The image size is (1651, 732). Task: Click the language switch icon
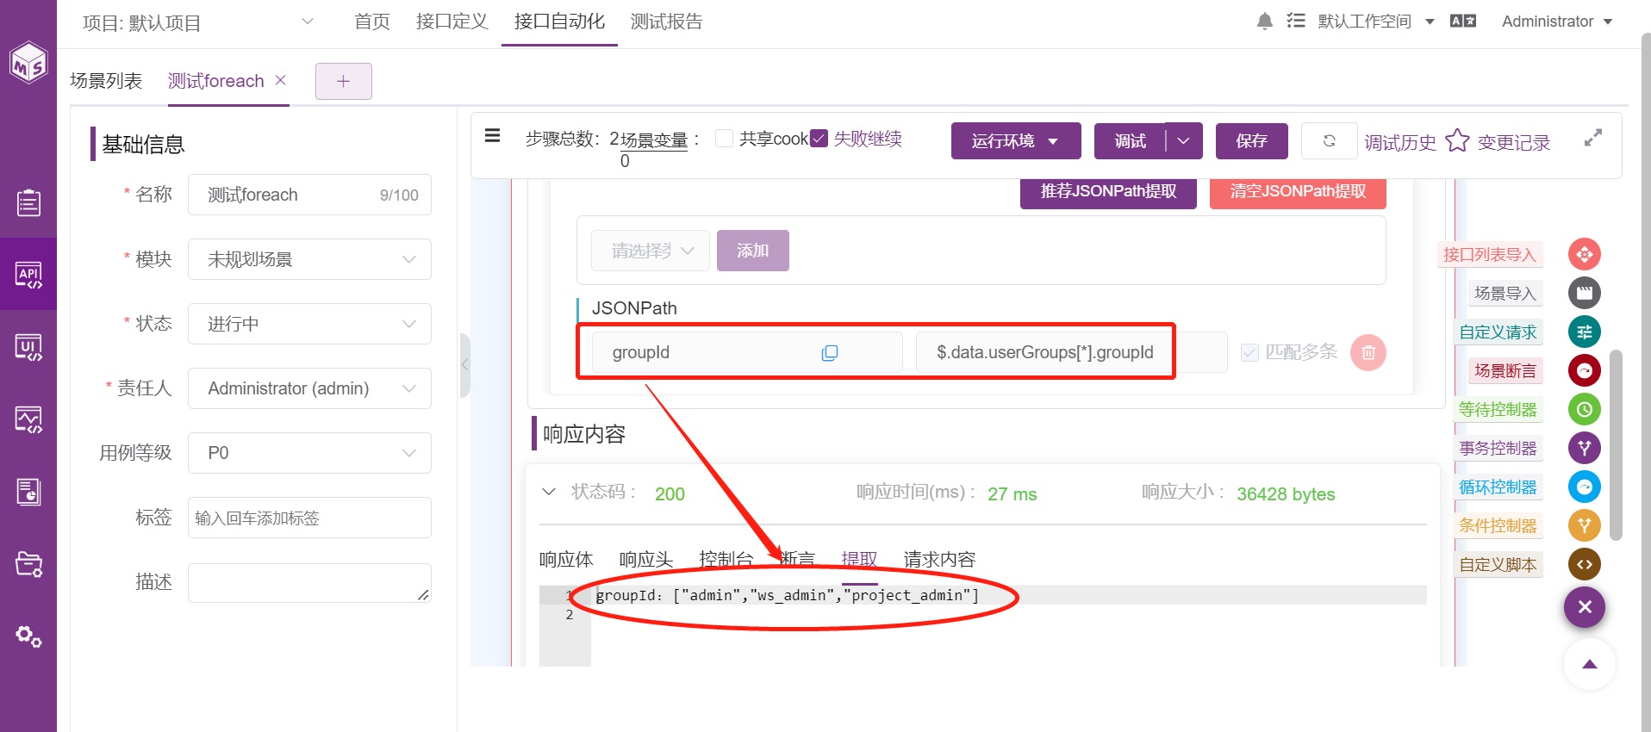point(1462,22)
